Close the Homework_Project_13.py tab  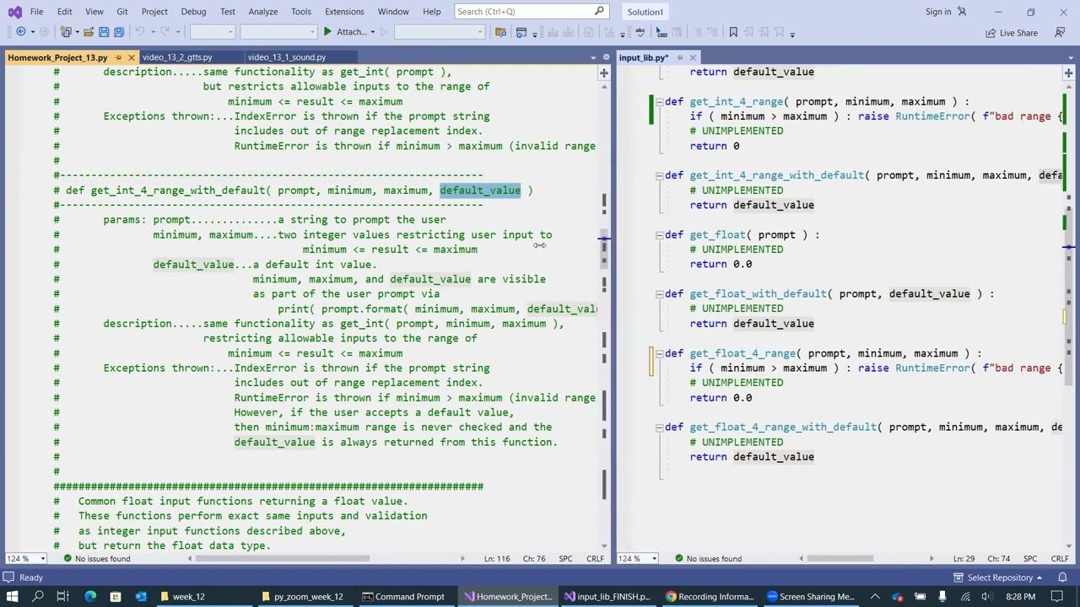pos(131,57)
